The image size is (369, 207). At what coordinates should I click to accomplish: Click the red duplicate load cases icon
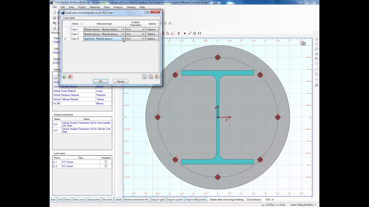pos(151,77)
